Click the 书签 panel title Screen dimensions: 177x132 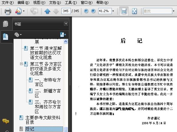[x=18, y=24]
